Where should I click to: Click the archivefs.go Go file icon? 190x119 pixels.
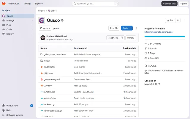click(x=42, y=98)
